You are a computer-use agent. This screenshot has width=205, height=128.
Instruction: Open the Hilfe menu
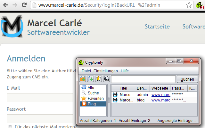[125, 71]
